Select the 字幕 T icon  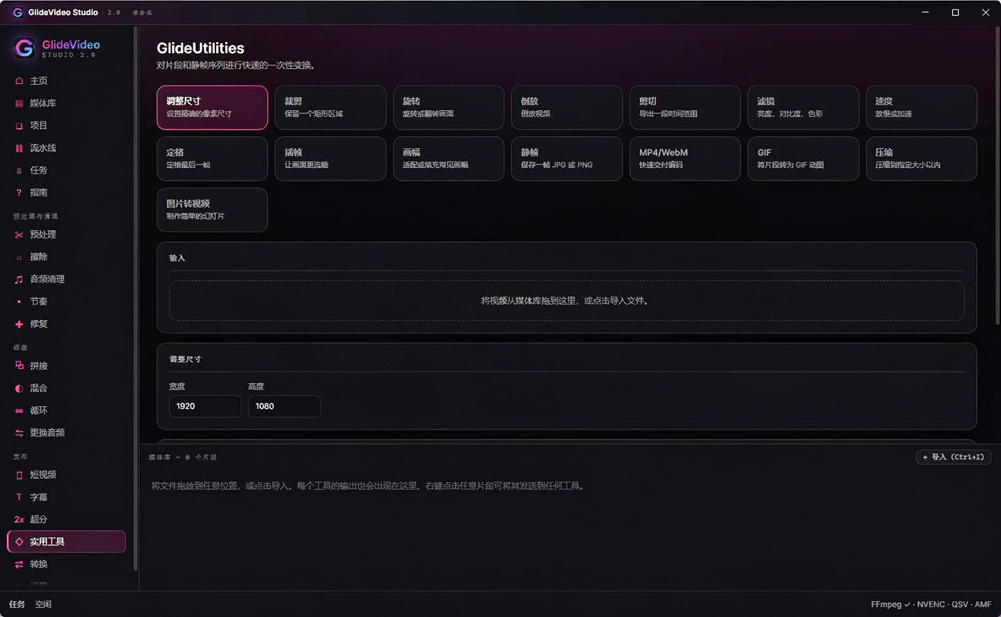click(x=19, y=497)
